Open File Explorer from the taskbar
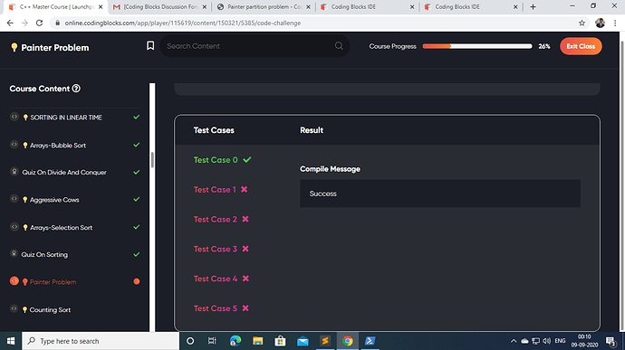The image size is (625, 350). pyautogui.click(x=258, y=341)
